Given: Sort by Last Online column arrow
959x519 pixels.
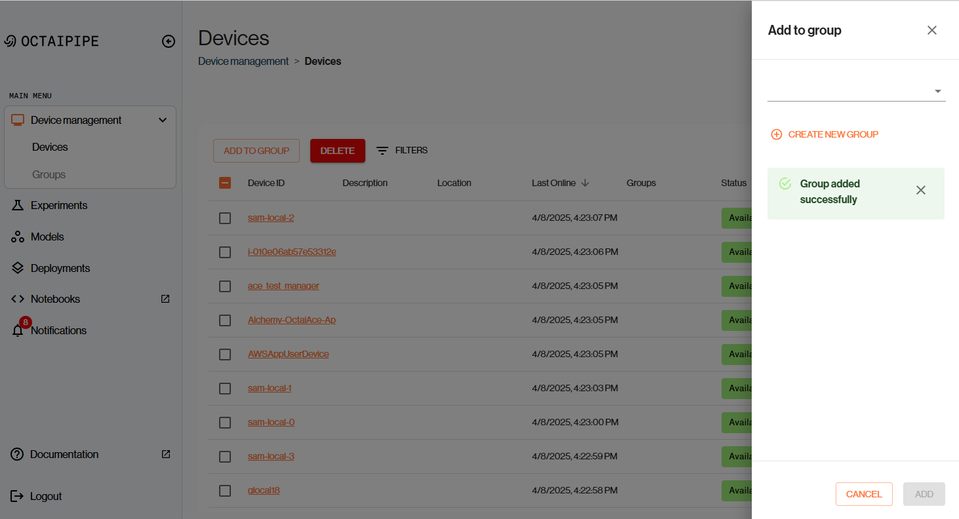Looking at the screenshot, I should (x=585, y=183).
